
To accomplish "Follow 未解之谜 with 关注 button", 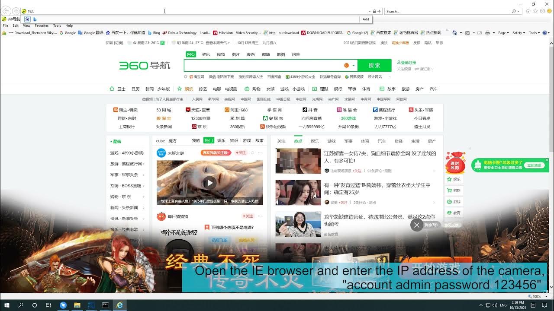I will tap(241, 153).
